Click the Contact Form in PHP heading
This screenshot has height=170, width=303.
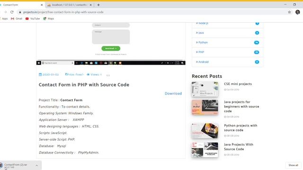[x=84, y=85]
